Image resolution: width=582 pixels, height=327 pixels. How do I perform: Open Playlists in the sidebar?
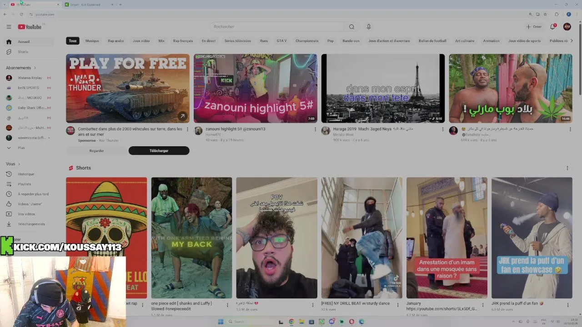point(29,184)
